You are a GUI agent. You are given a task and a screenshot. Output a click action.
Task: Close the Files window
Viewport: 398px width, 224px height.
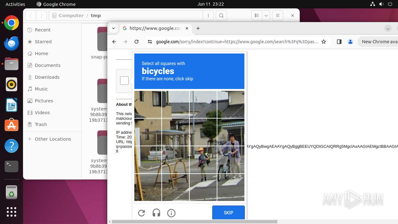[292, 16]
